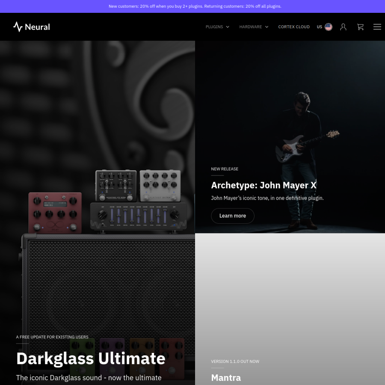Image resolution: width=385 pixels, height=385 pixels.
Task: Click 'A free update for existing users' label
Action: [52, 337]
